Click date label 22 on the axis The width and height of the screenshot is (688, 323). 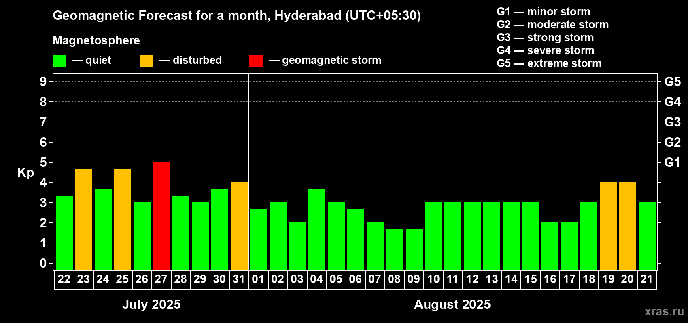[64, 279]
